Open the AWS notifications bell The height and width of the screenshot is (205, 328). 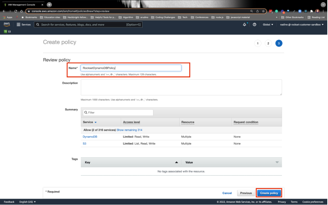(244, 24)
